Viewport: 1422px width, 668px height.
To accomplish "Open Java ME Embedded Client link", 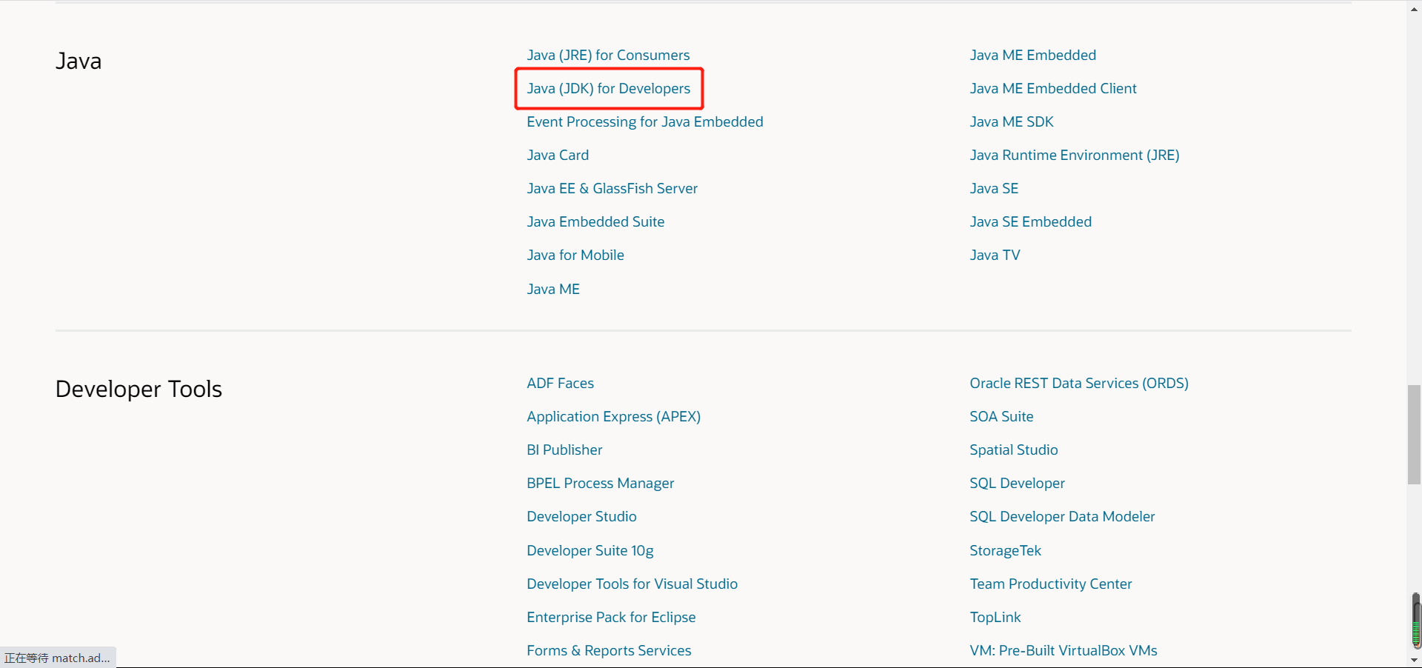I will click(x=1053, y=89).
